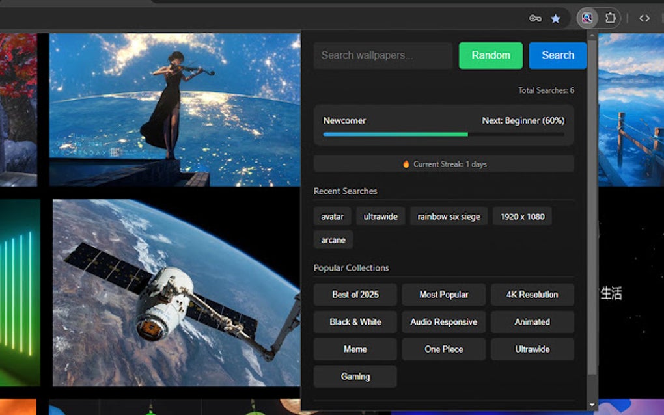Open the 4K Resolution collection
The height and width of the screenshot is (415, 664).
[532, 295]
